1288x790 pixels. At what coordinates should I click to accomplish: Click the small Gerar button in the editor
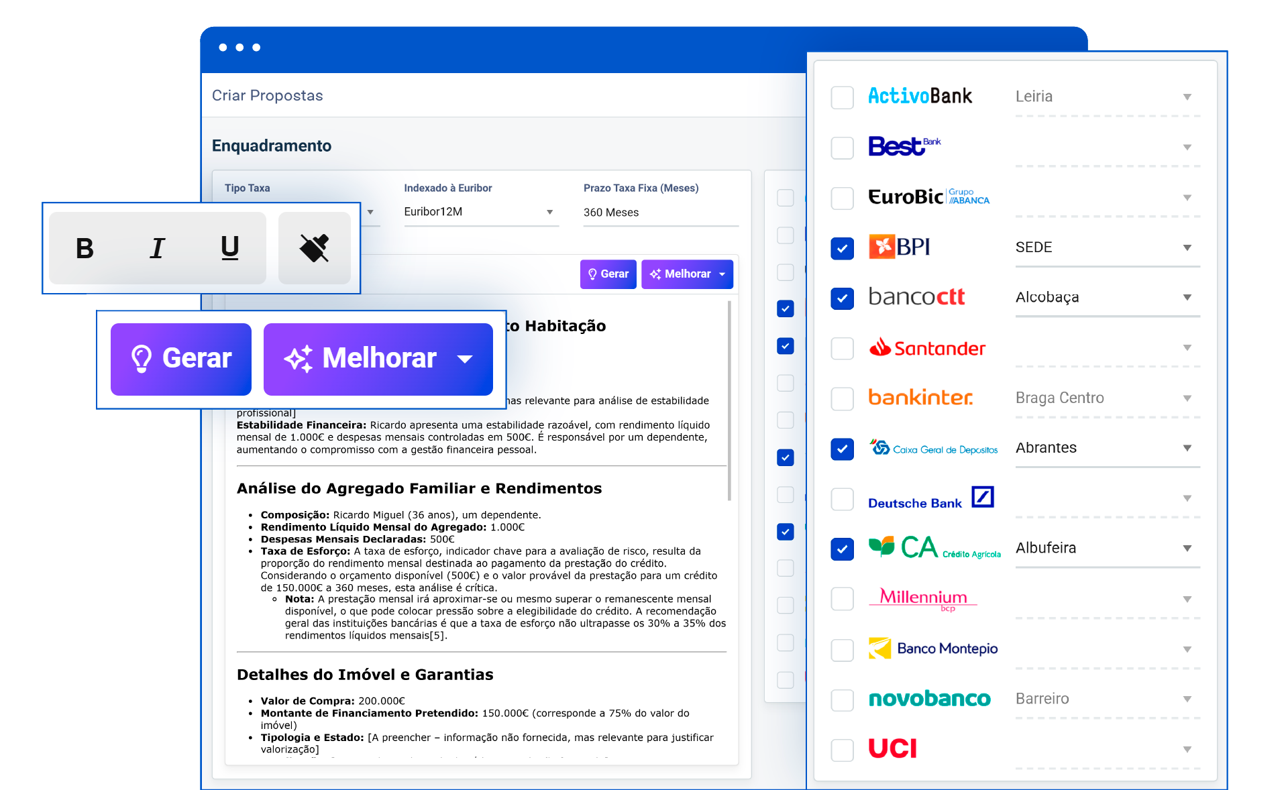(608, 274)
